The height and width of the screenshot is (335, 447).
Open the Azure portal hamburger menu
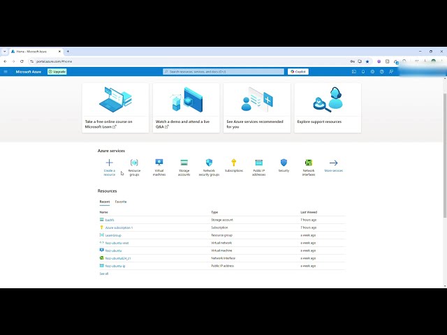pyautogui.click(x=6, y=71)
